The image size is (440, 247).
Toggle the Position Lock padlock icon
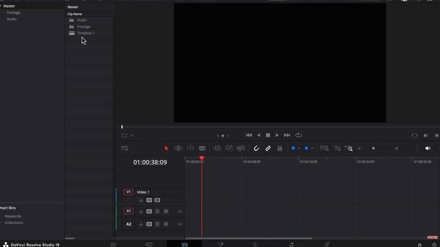(x=280, y=148)
